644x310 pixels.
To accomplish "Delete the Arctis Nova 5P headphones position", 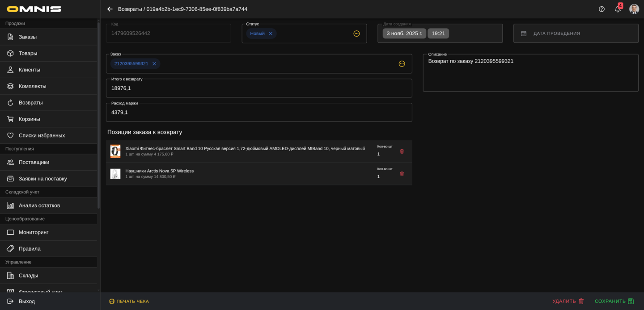I will click(402, 174).
